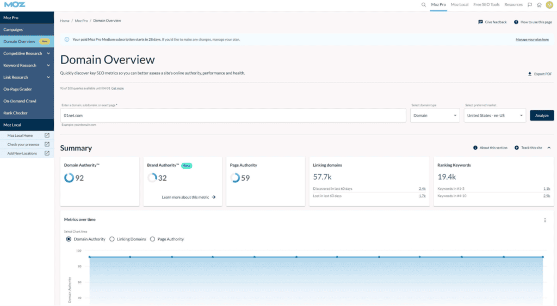Screen dimensions: 557x306
Task: Click the home icon in top bar
Action: click(x=539, y=5)
